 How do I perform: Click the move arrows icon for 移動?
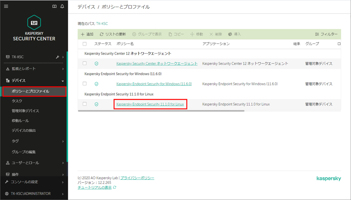(x=192, y=34)
